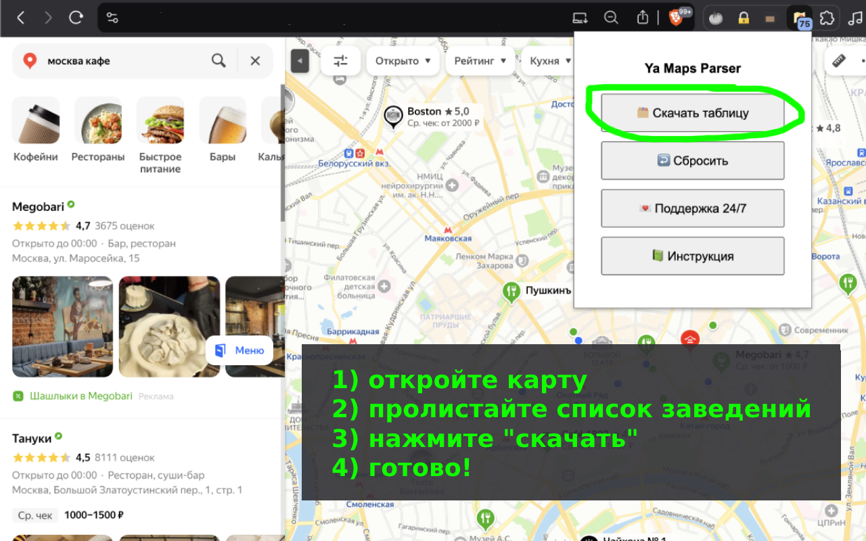The width and height of the screenshot is (866, 541).
Task: Click the Сбросить button
Action: point(692,161)
